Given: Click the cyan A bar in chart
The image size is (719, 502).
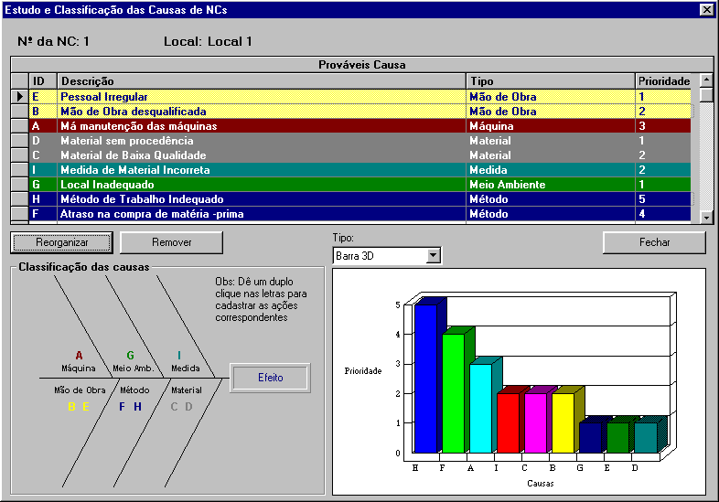Looking at the screenshot, I should pyautogui.click(x=480, y=409).
